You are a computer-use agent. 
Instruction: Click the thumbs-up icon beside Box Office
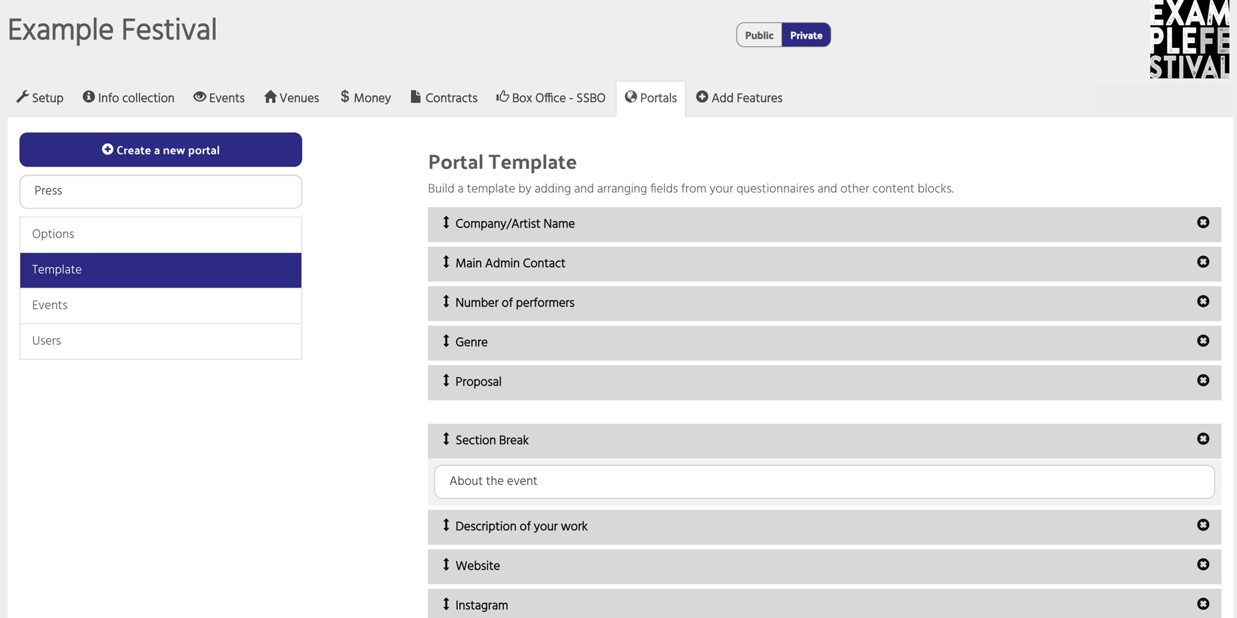pyautogui.click(x=503, y=97)
